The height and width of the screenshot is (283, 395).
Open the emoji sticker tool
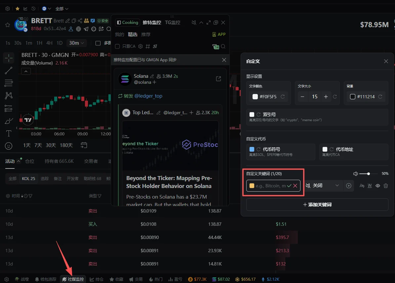pos(9,146)
